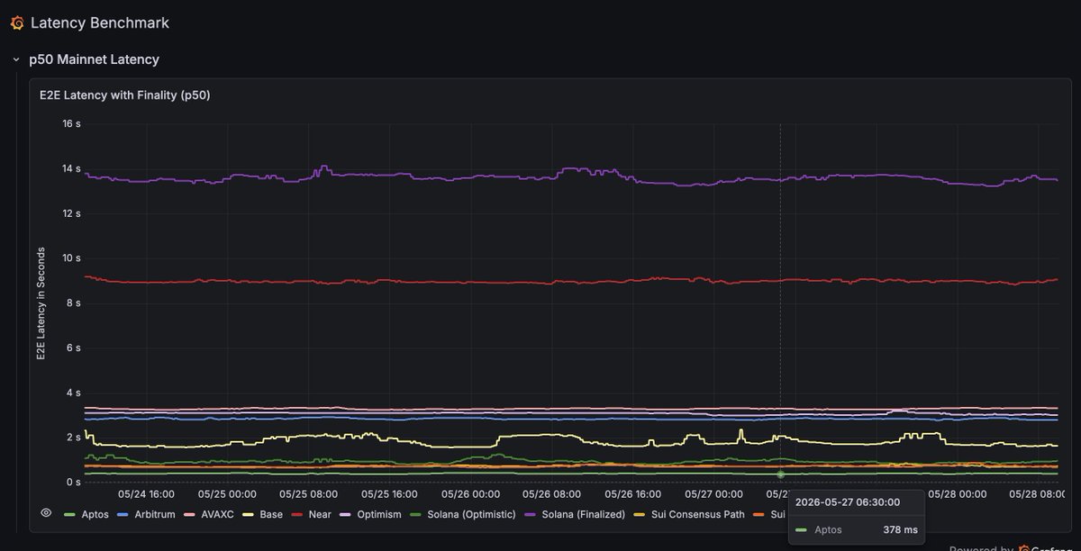This screenshot has width=1081, height=551.
Task: Click the E2E Latency in Seconds axis title
Action: click(41, 304)
